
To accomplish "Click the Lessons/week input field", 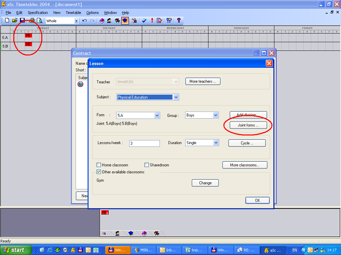I will click(x=145, y=143).
